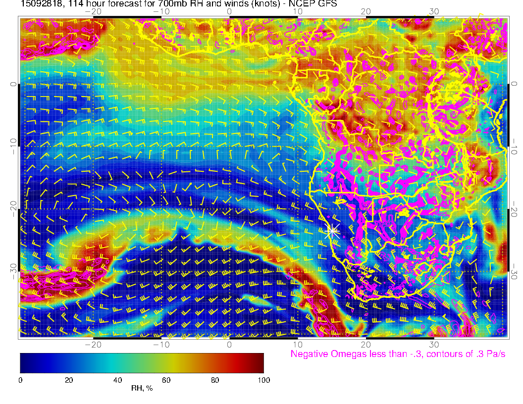Click right axis latitude label '-10'
This screenshot has height=404, width=523.
tap(514, 147)
